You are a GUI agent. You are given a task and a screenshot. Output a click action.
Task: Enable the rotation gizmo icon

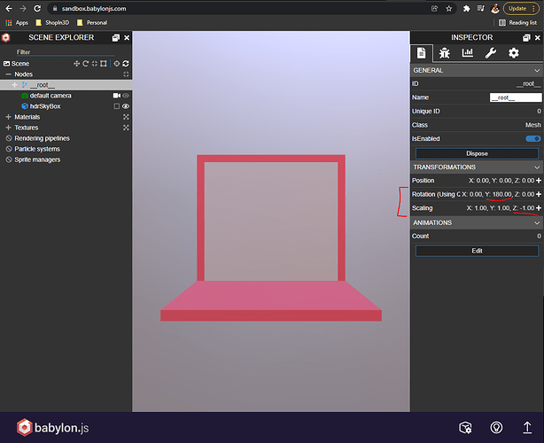coord(86,64)
